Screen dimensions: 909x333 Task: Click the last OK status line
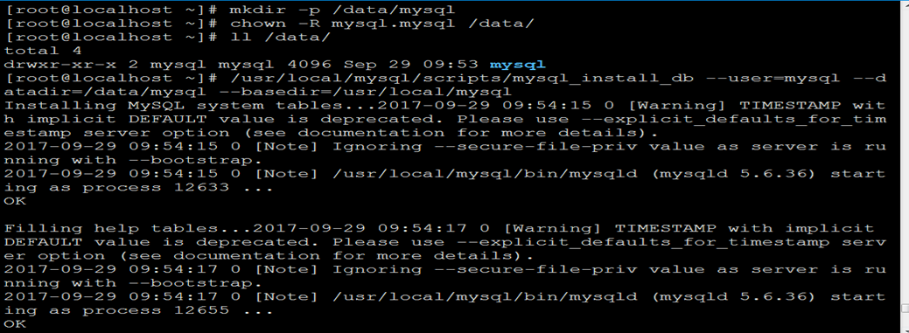[15, 324]
